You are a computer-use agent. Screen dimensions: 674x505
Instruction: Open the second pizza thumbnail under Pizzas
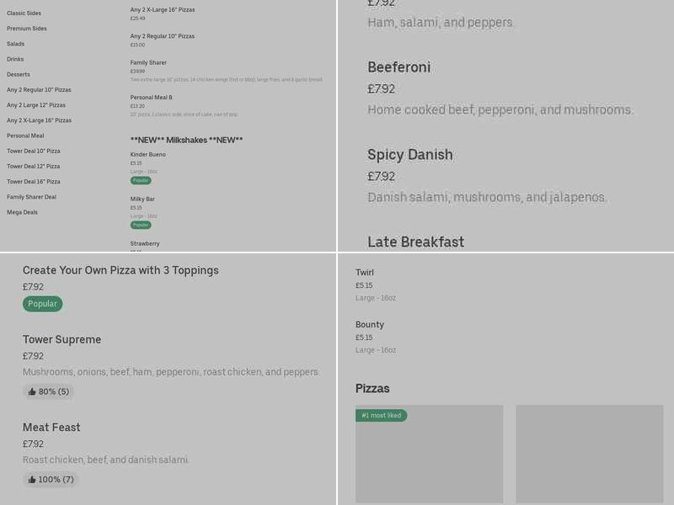coord(589,454)
